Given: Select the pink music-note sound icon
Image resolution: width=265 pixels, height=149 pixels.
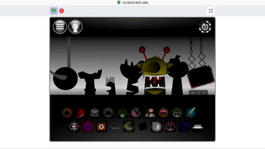Looking at the screenshot, I should tap(136, 113).
